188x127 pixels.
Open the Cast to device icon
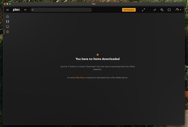pos(169,10)
